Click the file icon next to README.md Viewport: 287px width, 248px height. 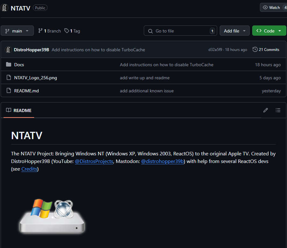coord(9,90)
